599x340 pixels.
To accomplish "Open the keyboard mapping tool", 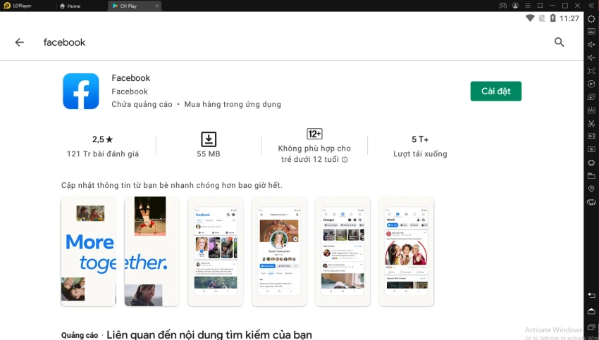I will 591,31.
